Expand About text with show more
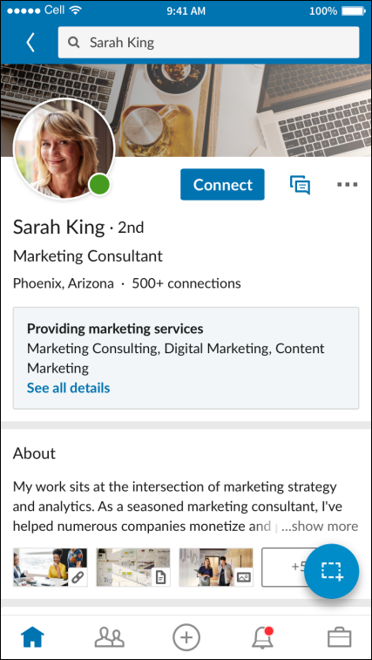The width and height of the screenshot is (372, 660). point(320,526)
